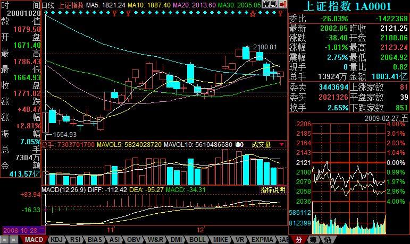Switch to the OBV indicator tab
This screenshot has height=244, width=410.
134,240
